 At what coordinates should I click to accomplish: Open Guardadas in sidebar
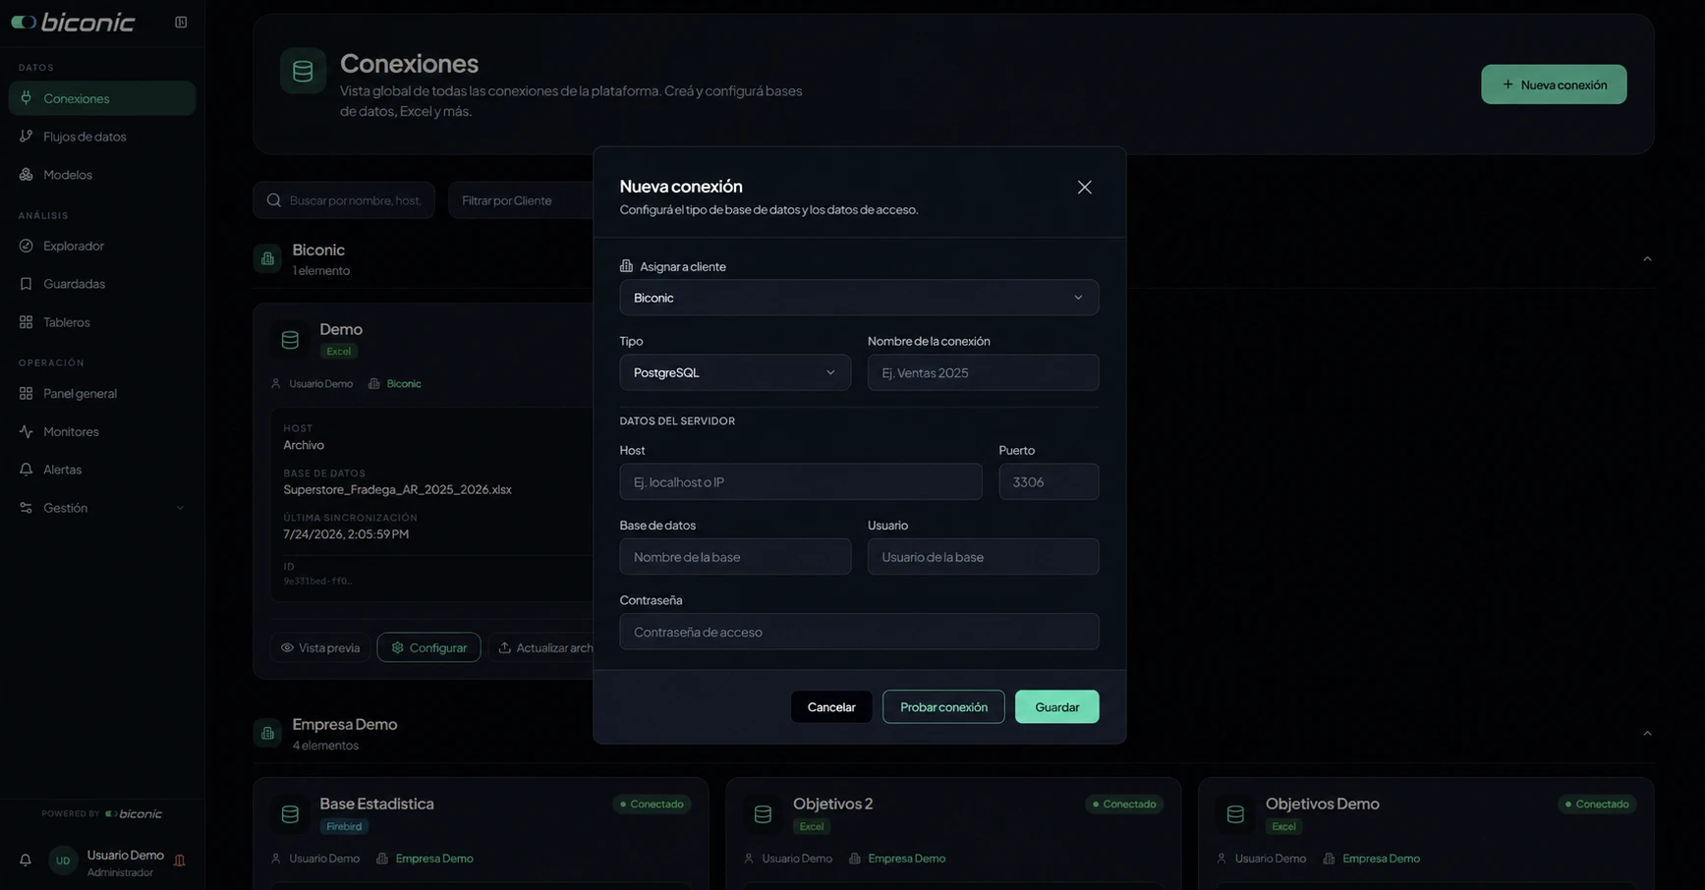pyautogui.click(x=101, y=284)
